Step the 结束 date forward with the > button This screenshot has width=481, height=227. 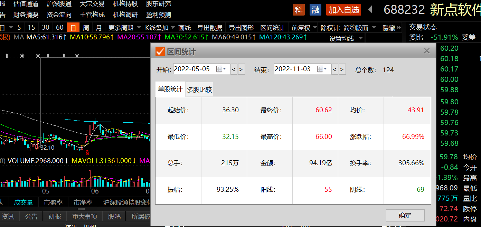point(342,69)
